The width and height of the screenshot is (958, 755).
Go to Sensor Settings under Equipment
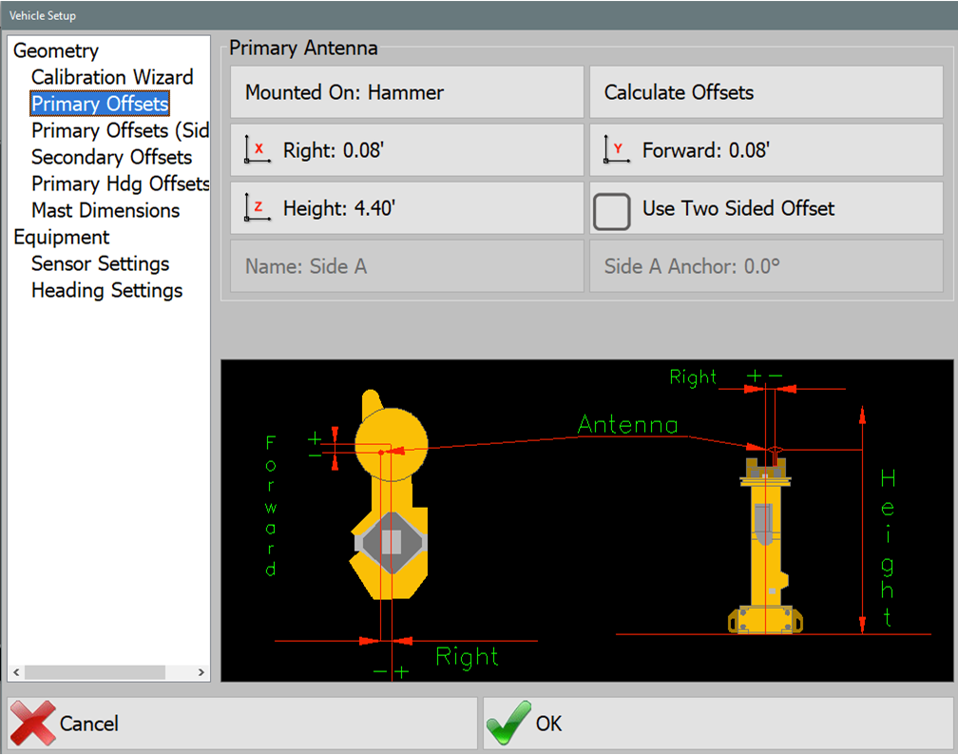point(100,263)
